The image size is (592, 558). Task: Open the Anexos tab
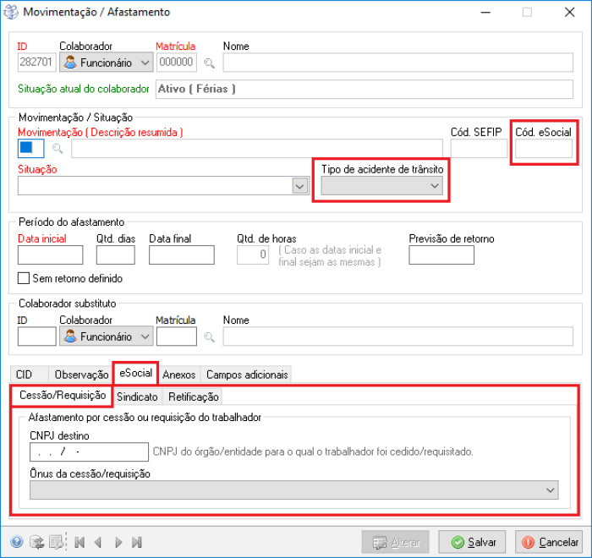point(178,374)
